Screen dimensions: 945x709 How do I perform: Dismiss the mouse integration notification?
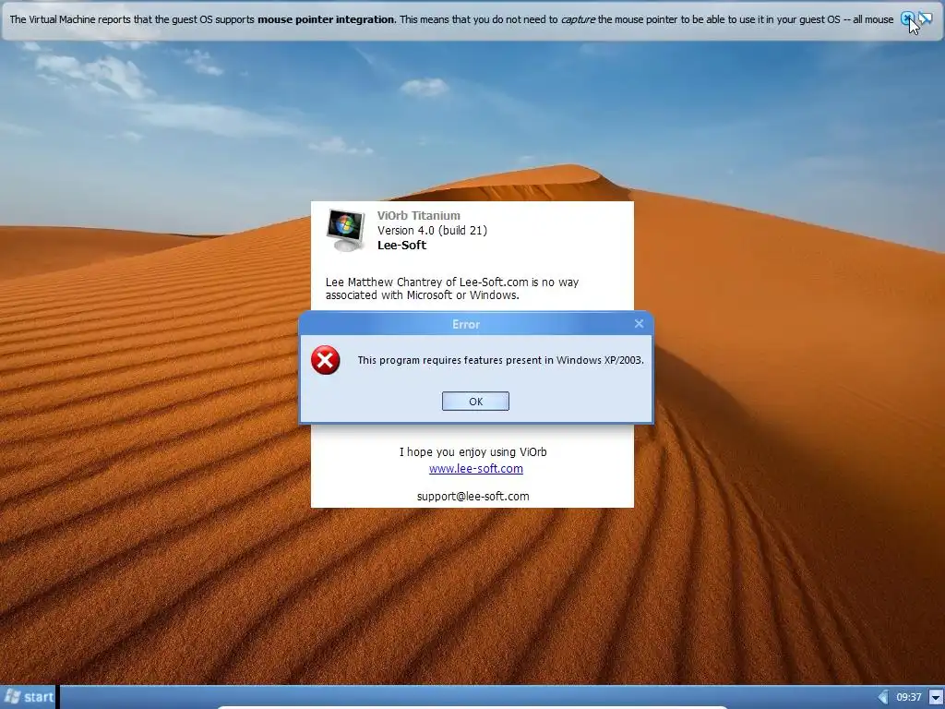pyautogui.click(x=906, y=18)
